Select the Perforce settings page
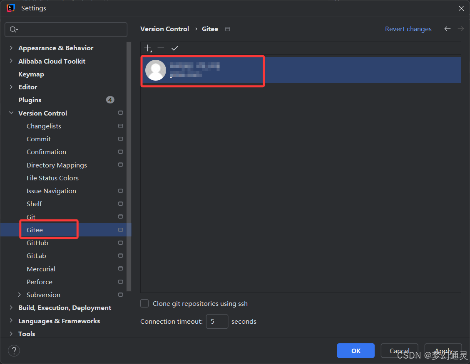Image resolution: width=470 pixels, height=364 pixels. coord(39,282)
